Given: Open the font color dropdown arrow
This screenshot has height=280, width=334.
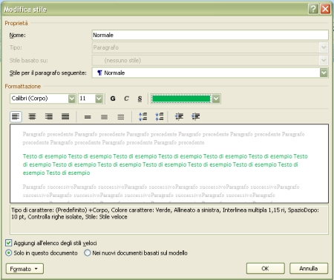Looking at the screenshot, I should point(216,99).
